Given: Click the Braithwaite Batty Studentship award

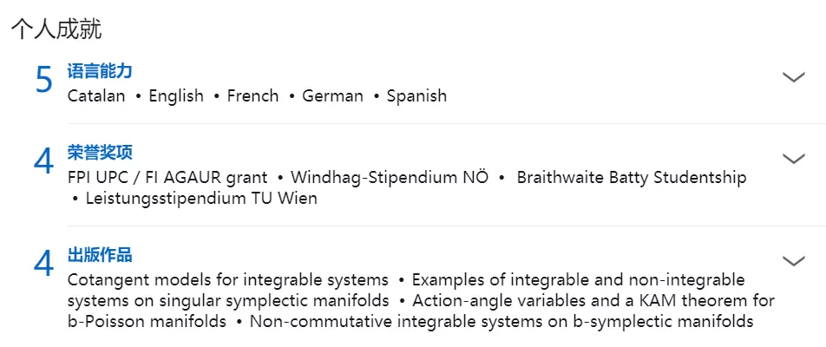Looking at the screenshot, I should (x=632, y=178).
